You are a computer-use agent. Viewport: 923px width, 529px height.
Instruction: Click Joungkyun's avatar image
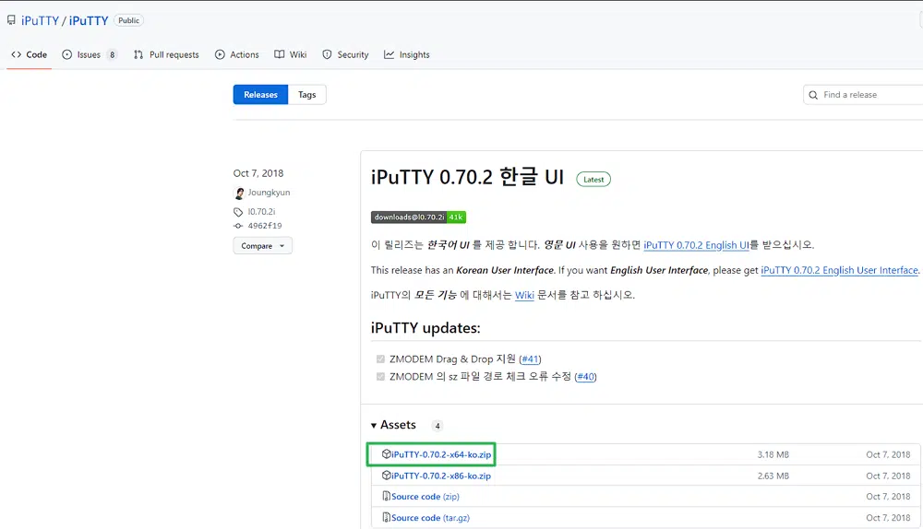pyautogui.click(x=239, y=193)
